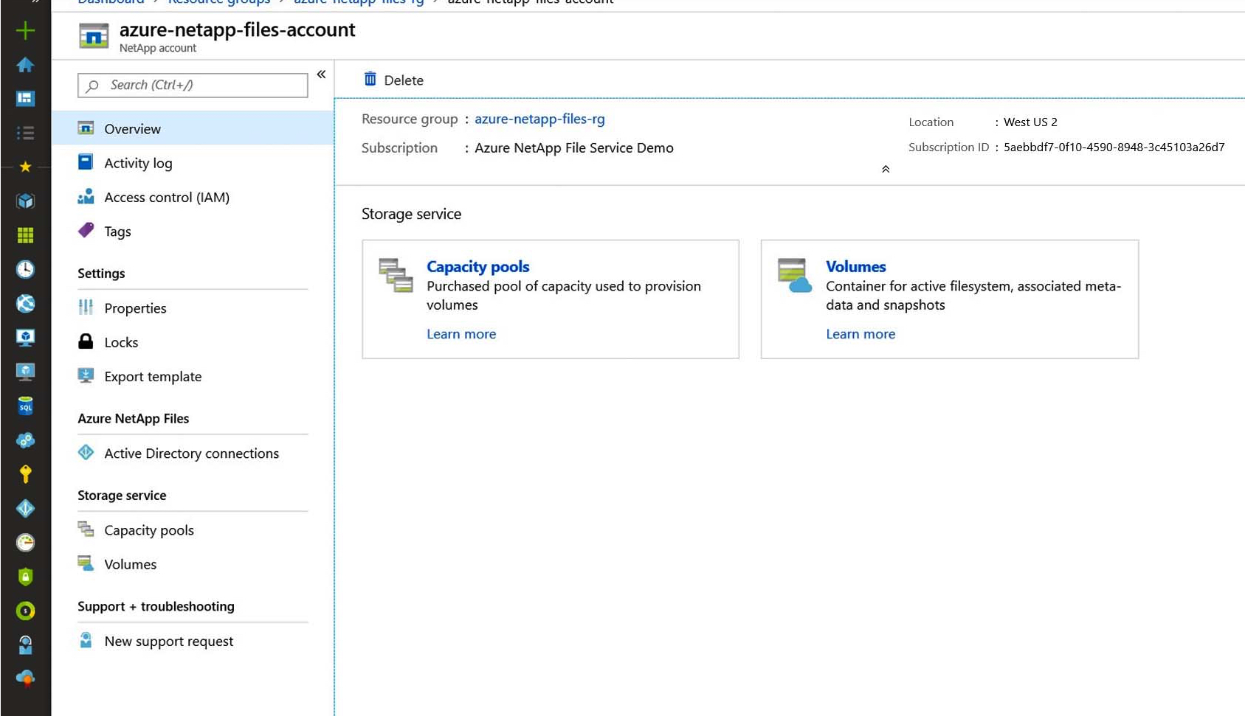Open the Home icon in left rail
Image resolution: width=1245 pixels, height=716 pixels.
(x=25, y=65)
